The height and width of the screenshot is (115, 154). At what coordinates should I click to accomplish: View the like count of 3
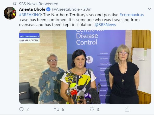[x=98, y=109]
